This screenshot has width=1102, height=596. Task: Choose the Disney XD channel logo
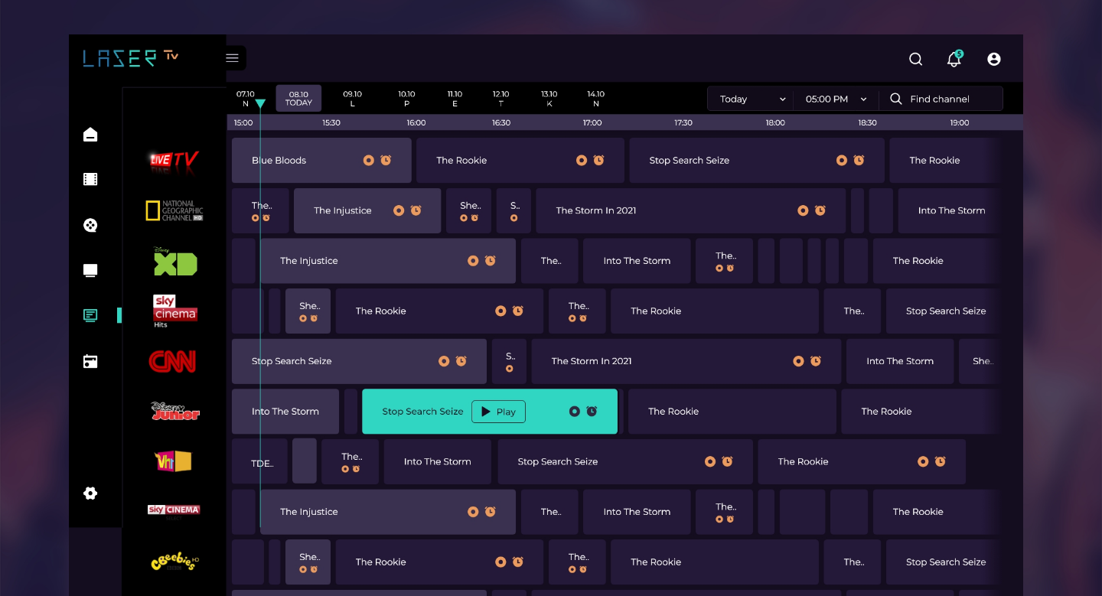pos(175,261)
